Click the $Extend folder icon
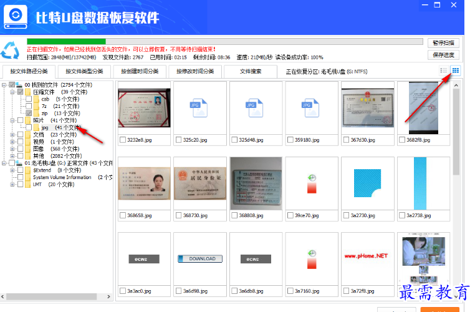The image size is (475, 312). (x=28, y=170)
